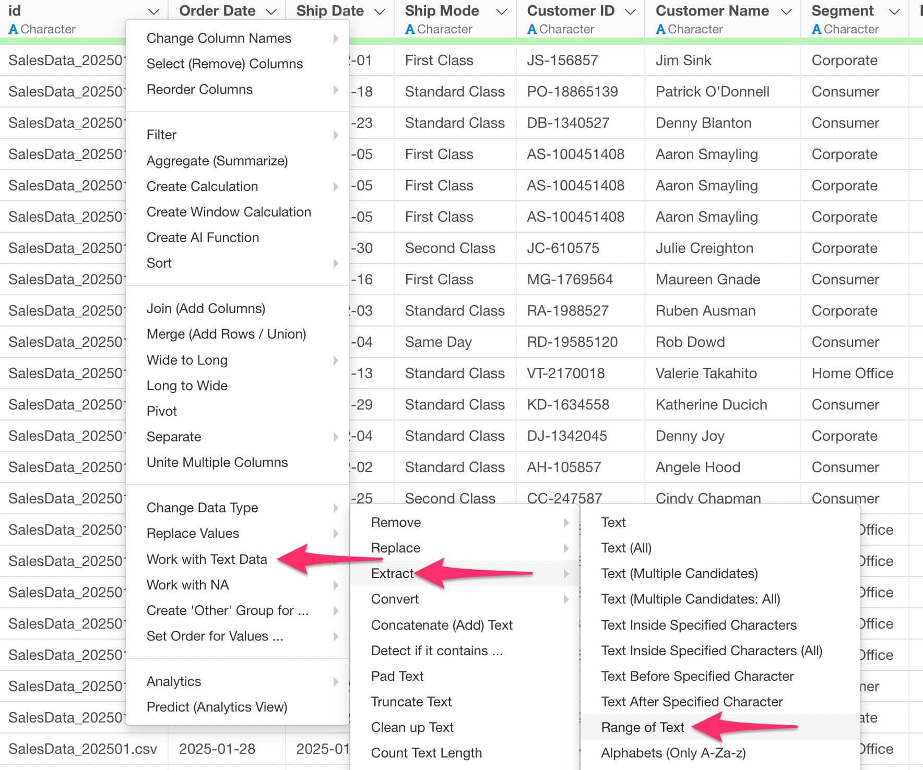The image size is (923, 770).
Task: Open the Segment column header chevron
Action: [x=894, y=11]
